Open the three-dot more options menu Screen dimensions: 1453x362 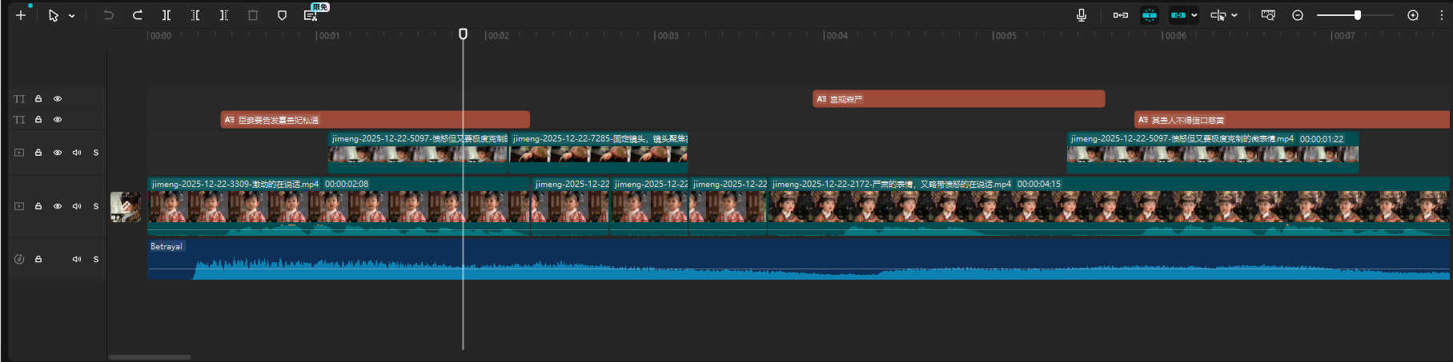coord(1442,15)
